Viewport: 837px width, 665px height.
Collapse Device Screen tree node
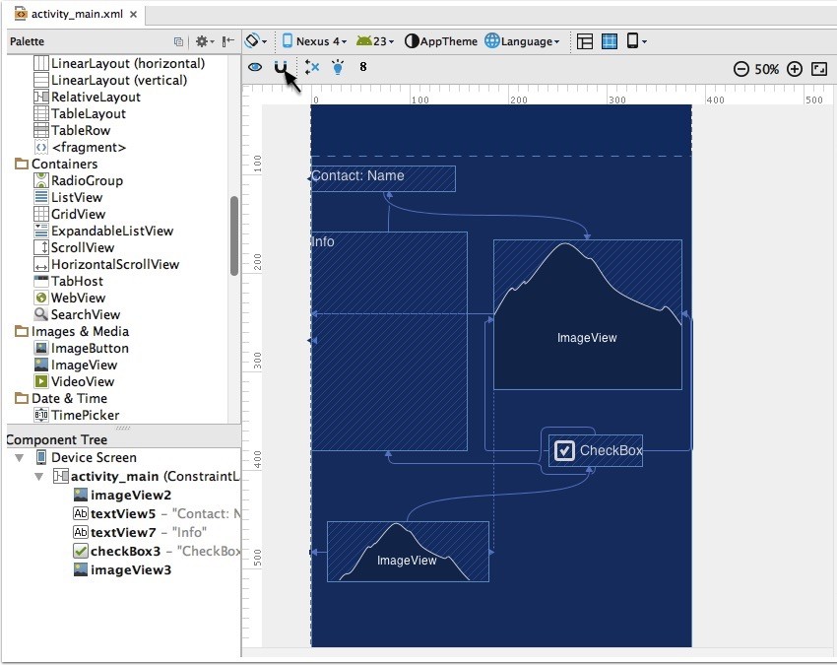pyautogui.click(x=20, y=458)
